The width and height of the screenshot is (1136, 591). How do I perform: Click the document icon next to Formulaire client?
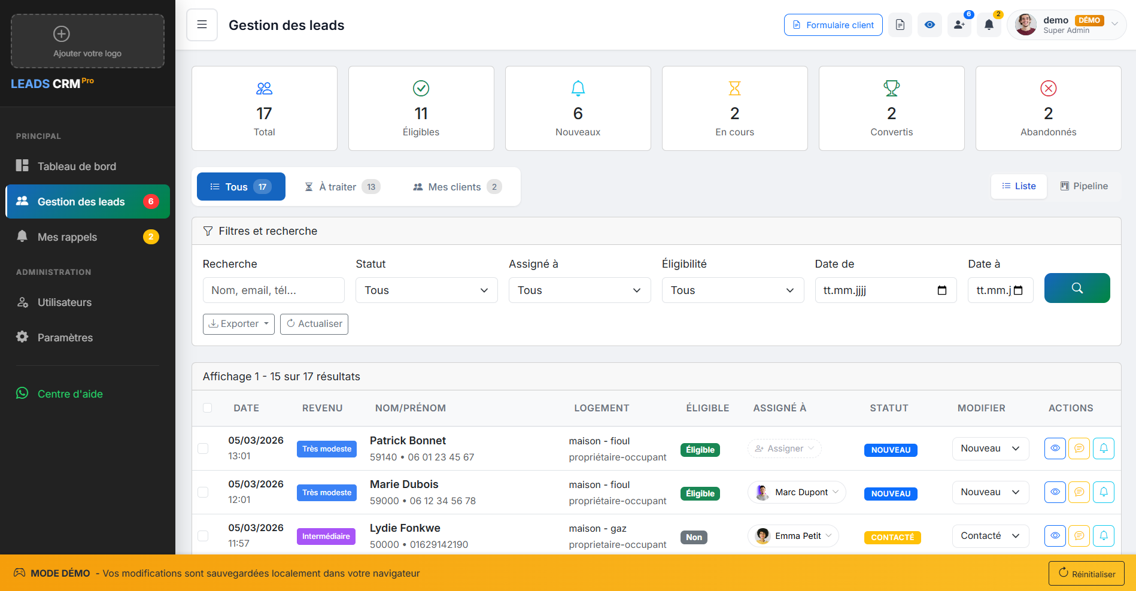900,25
